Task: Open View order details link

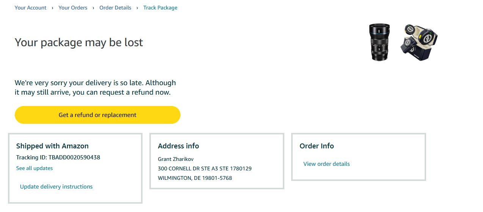Action: 326,164
